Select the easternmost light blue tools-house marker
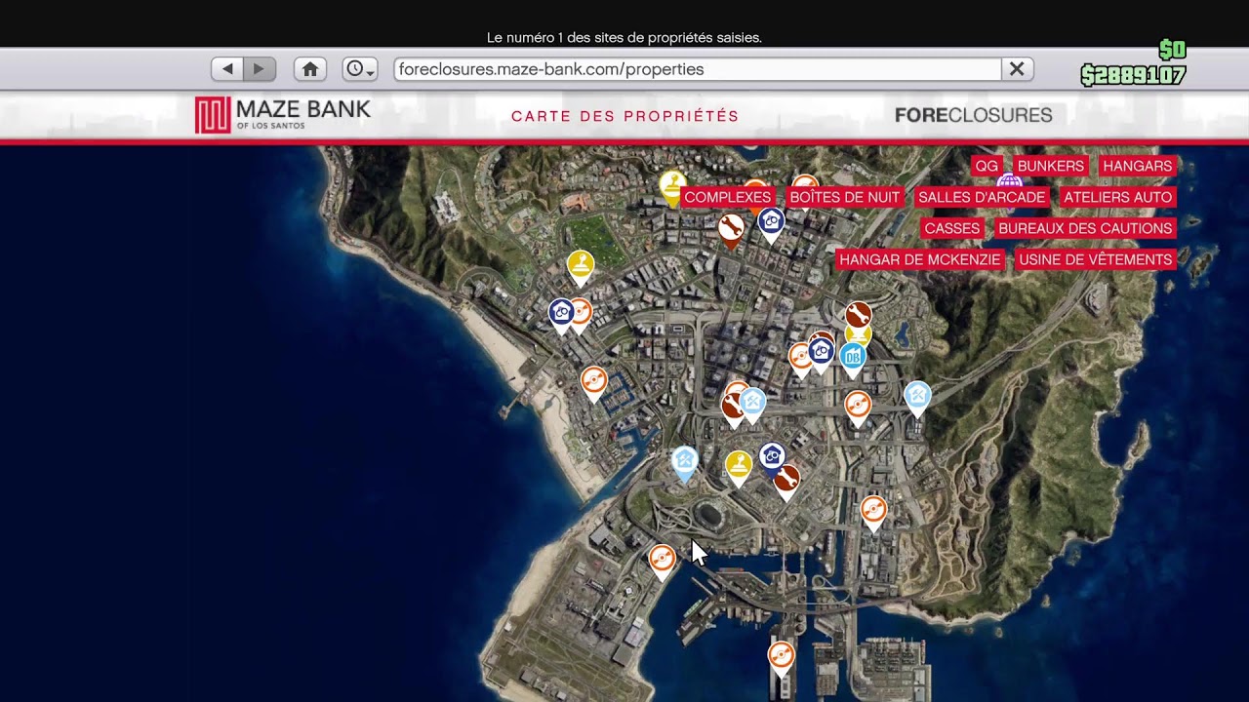Screen dimensions: 1249x702 [x=917, y=398]
